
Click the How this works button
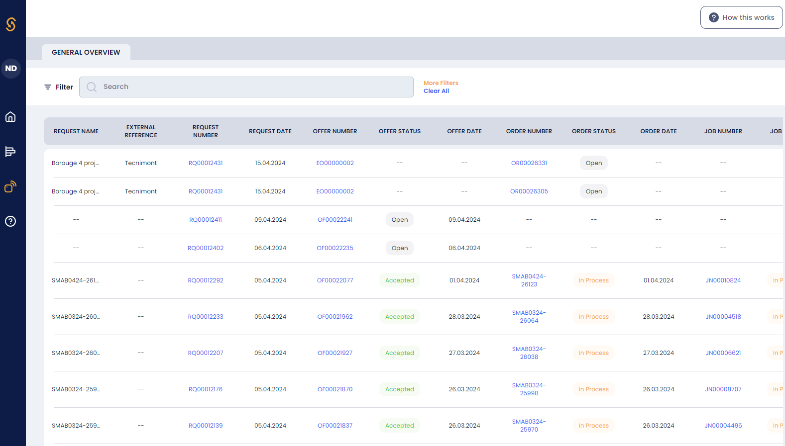click(742, 17)
